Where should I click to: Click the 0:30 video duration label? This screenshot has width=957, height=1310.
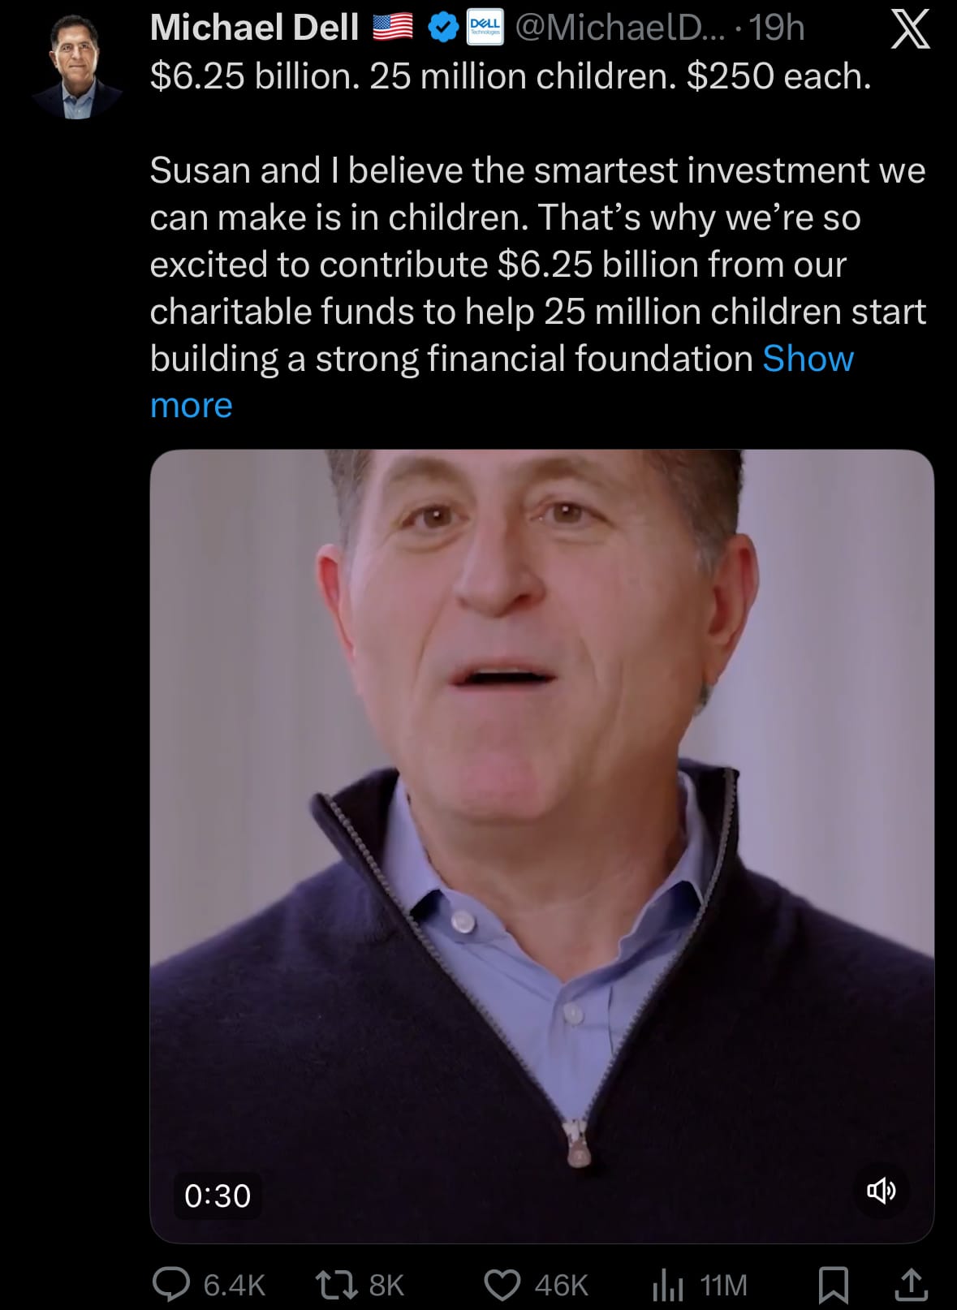click(x=218, y=1196)
